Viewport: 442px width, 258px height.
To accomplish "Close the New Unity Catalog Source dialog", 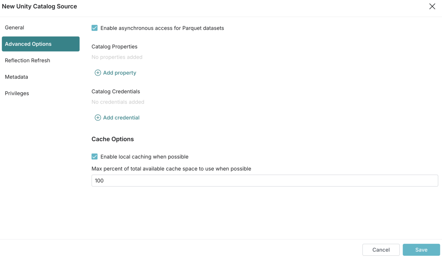I will (x=432, y=6).
